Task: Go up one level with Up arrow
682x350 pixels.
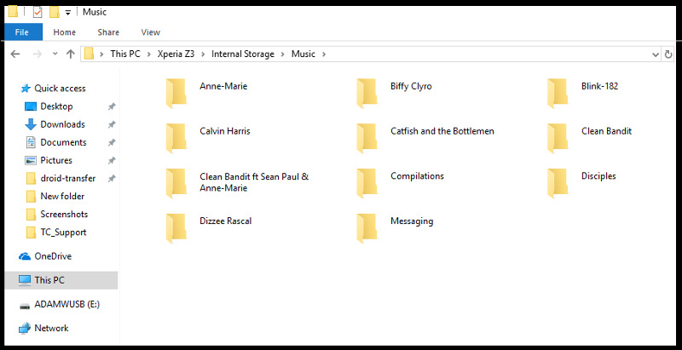Action: click(x=71, y=54)
